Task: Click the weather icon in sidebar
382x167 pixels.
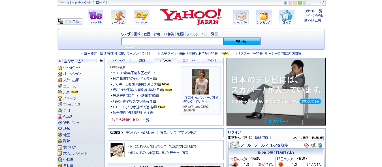Action: coord(60,92)
